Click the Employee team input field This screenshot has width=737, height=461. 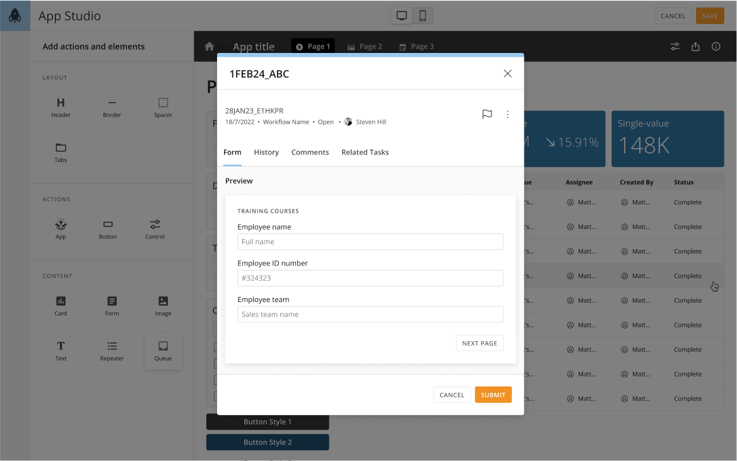[x=370, y=314]
